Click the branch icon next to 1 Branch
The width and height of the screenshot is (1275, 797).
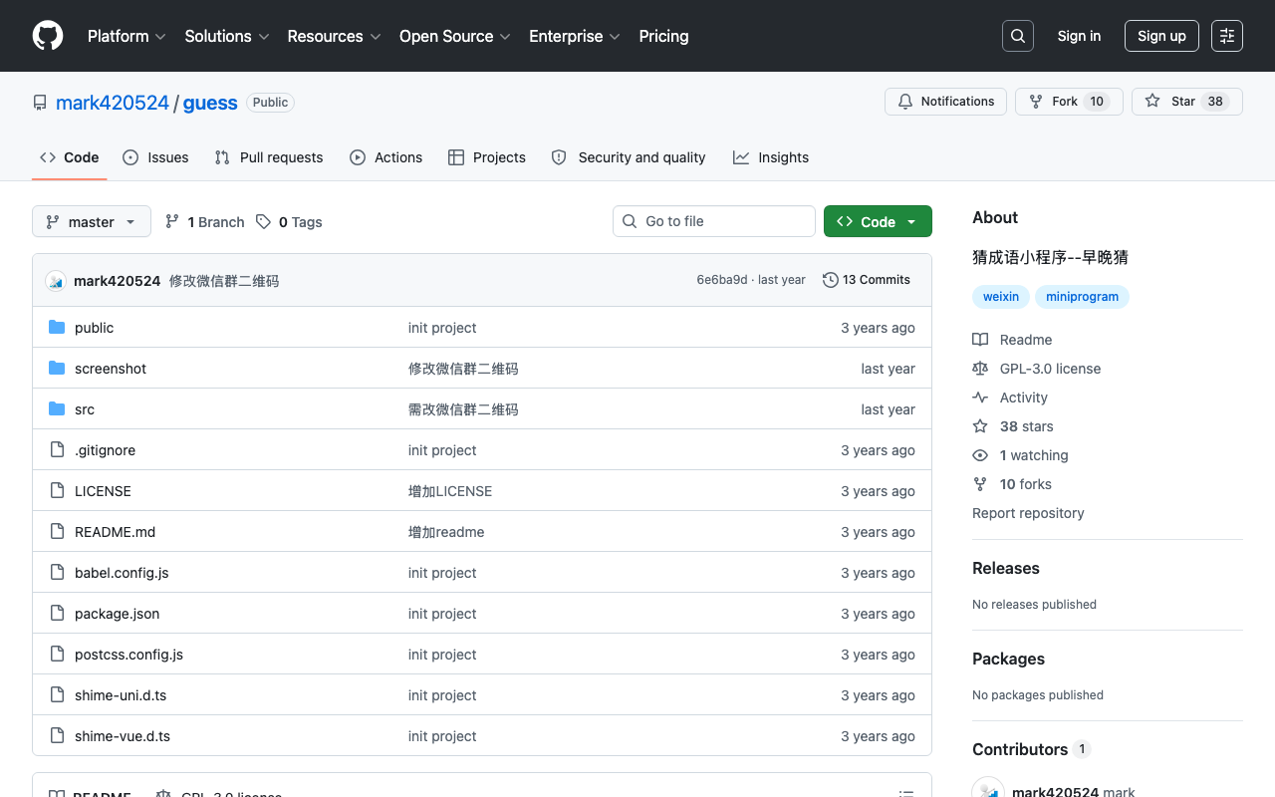[x=172, y=221]
